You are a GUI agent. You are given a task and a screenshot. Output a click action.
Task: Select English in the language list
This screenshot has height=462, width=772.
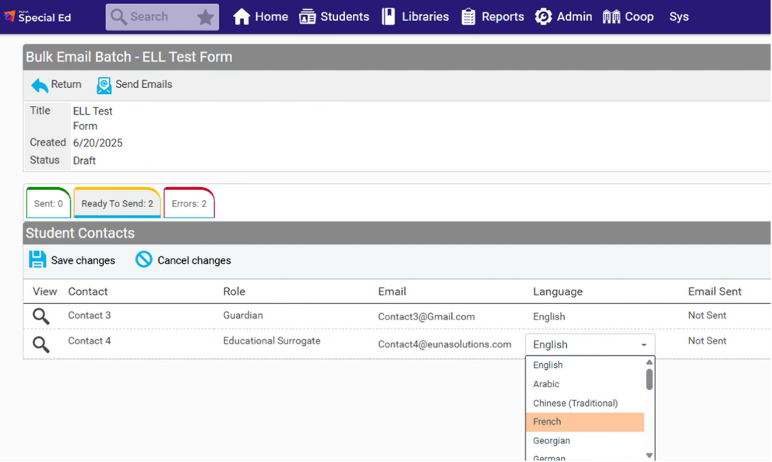[x=585, y=365]
